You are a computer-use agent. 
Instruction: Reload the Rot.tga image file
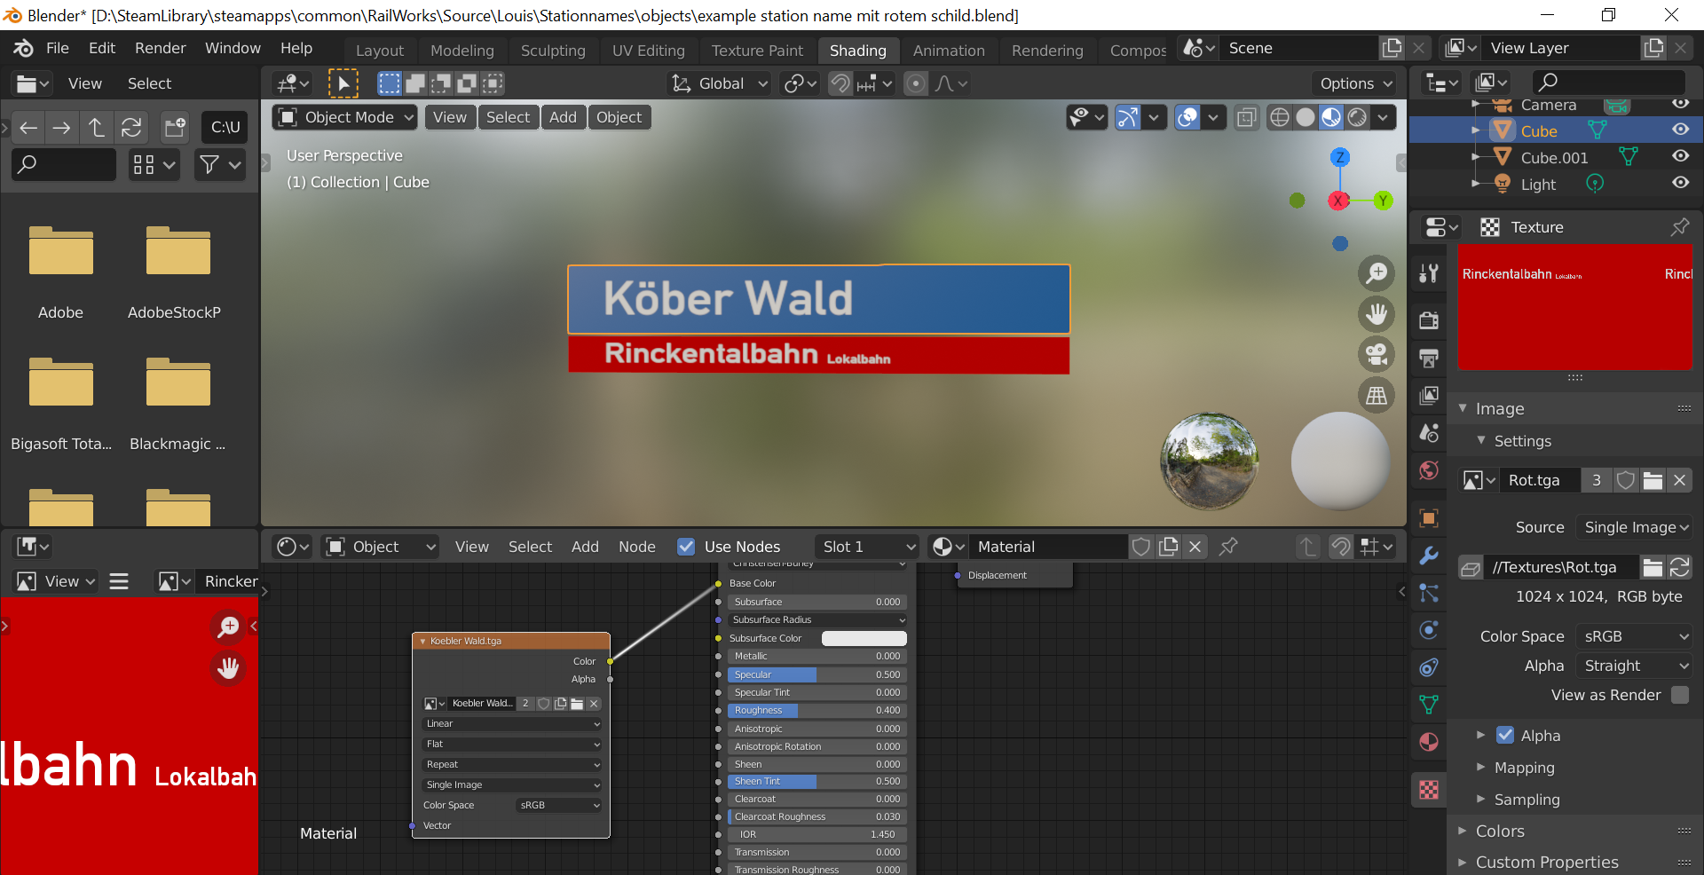1679,567
